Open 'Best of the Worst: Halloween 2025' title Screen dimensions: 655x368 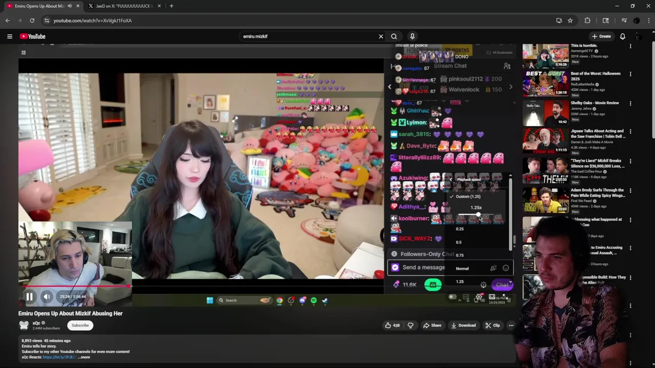coord(596,76)
